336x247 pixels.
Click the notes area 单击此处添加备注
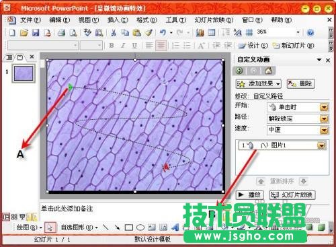click(x=67, y=209)
